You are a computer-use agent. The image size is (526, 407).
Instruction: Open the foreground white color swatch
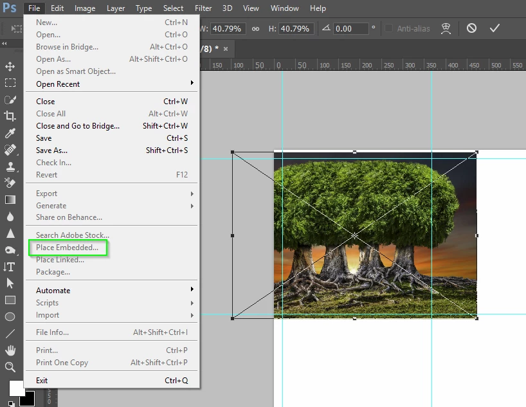tap(16, 388)
